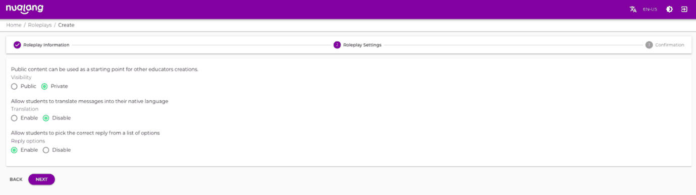
Task: Select Public visibility radio button
Action: [x=14, y=86]
